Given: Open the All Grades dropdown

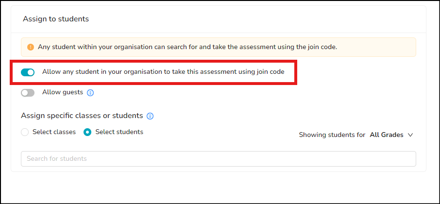Looking at the screenshot, I should tap(391, 135).
